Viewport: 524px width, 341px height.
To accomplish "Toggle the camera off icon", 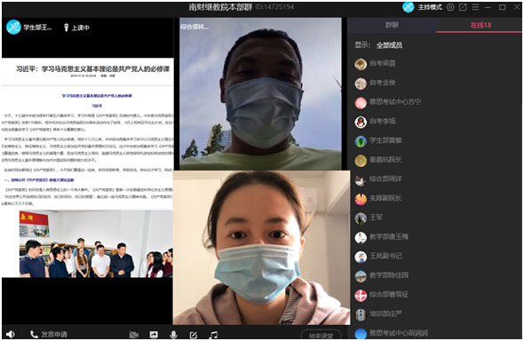I will click(134, 334).
